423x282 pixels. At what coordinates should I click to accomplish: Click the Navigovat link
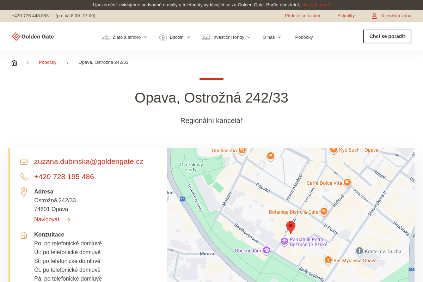(x=47, y=220)
